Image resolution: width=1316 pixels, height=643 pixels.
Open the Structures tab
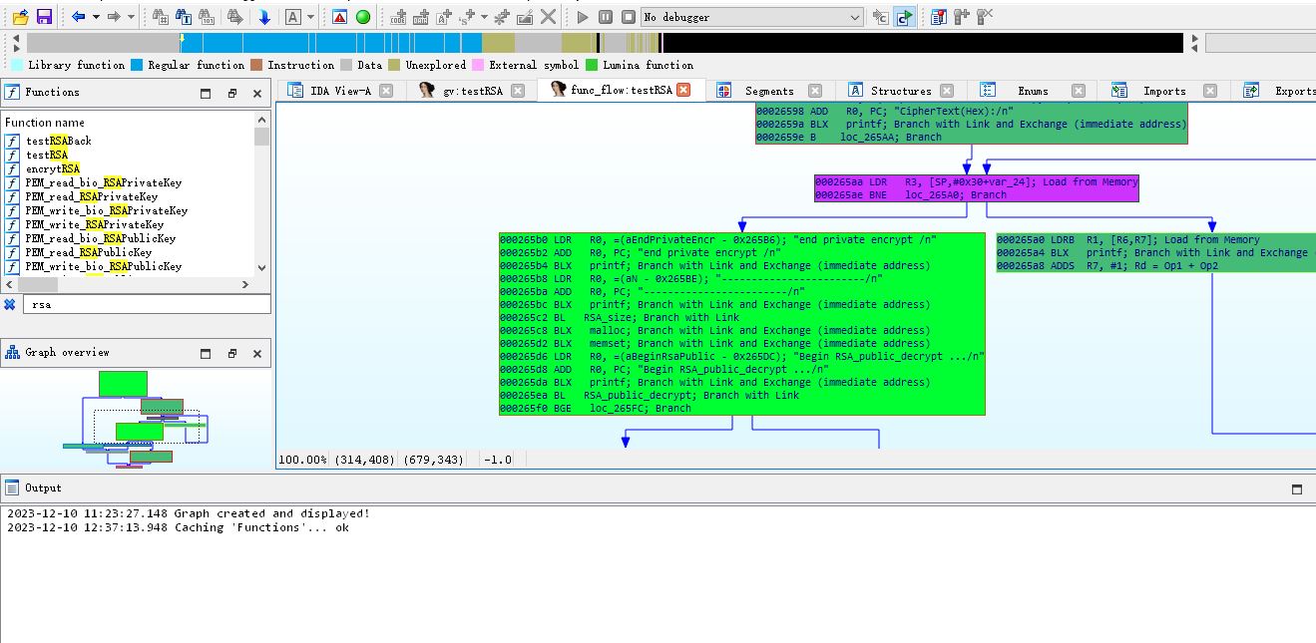pos(901,91)
